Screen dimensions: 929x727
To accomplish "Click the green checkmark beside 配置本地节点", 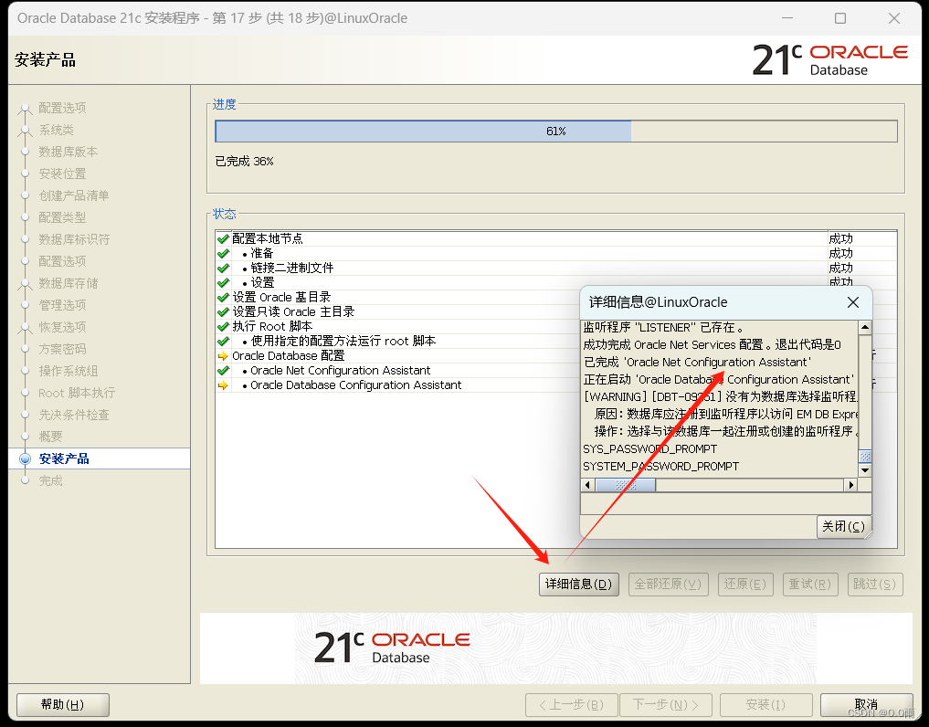I will [222, 238].
